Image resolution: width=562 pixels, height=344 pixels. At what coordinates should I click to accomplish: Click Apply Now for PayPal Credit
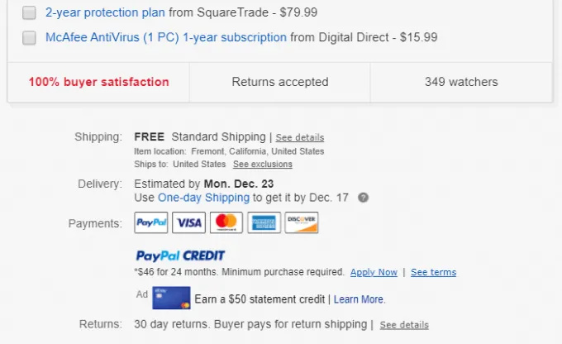tap(374, 272)
